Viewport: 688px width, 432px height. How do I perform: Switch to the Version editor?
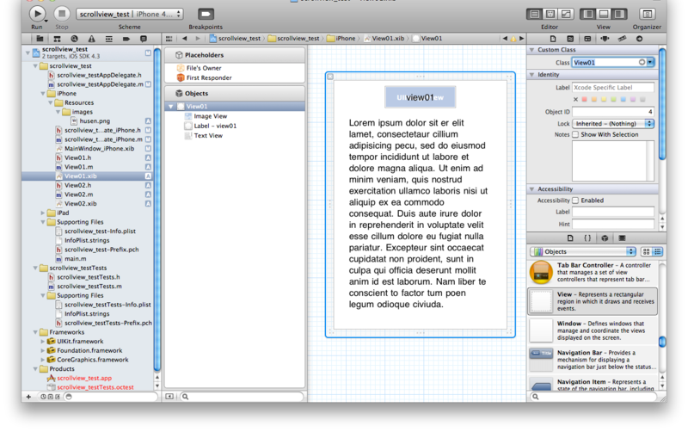[x=566, y=14]
